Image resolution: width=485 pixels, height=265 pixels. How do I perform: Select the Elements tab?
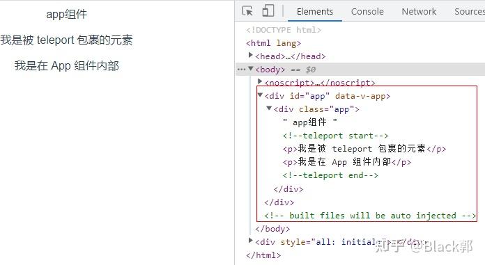click(315, 11)
